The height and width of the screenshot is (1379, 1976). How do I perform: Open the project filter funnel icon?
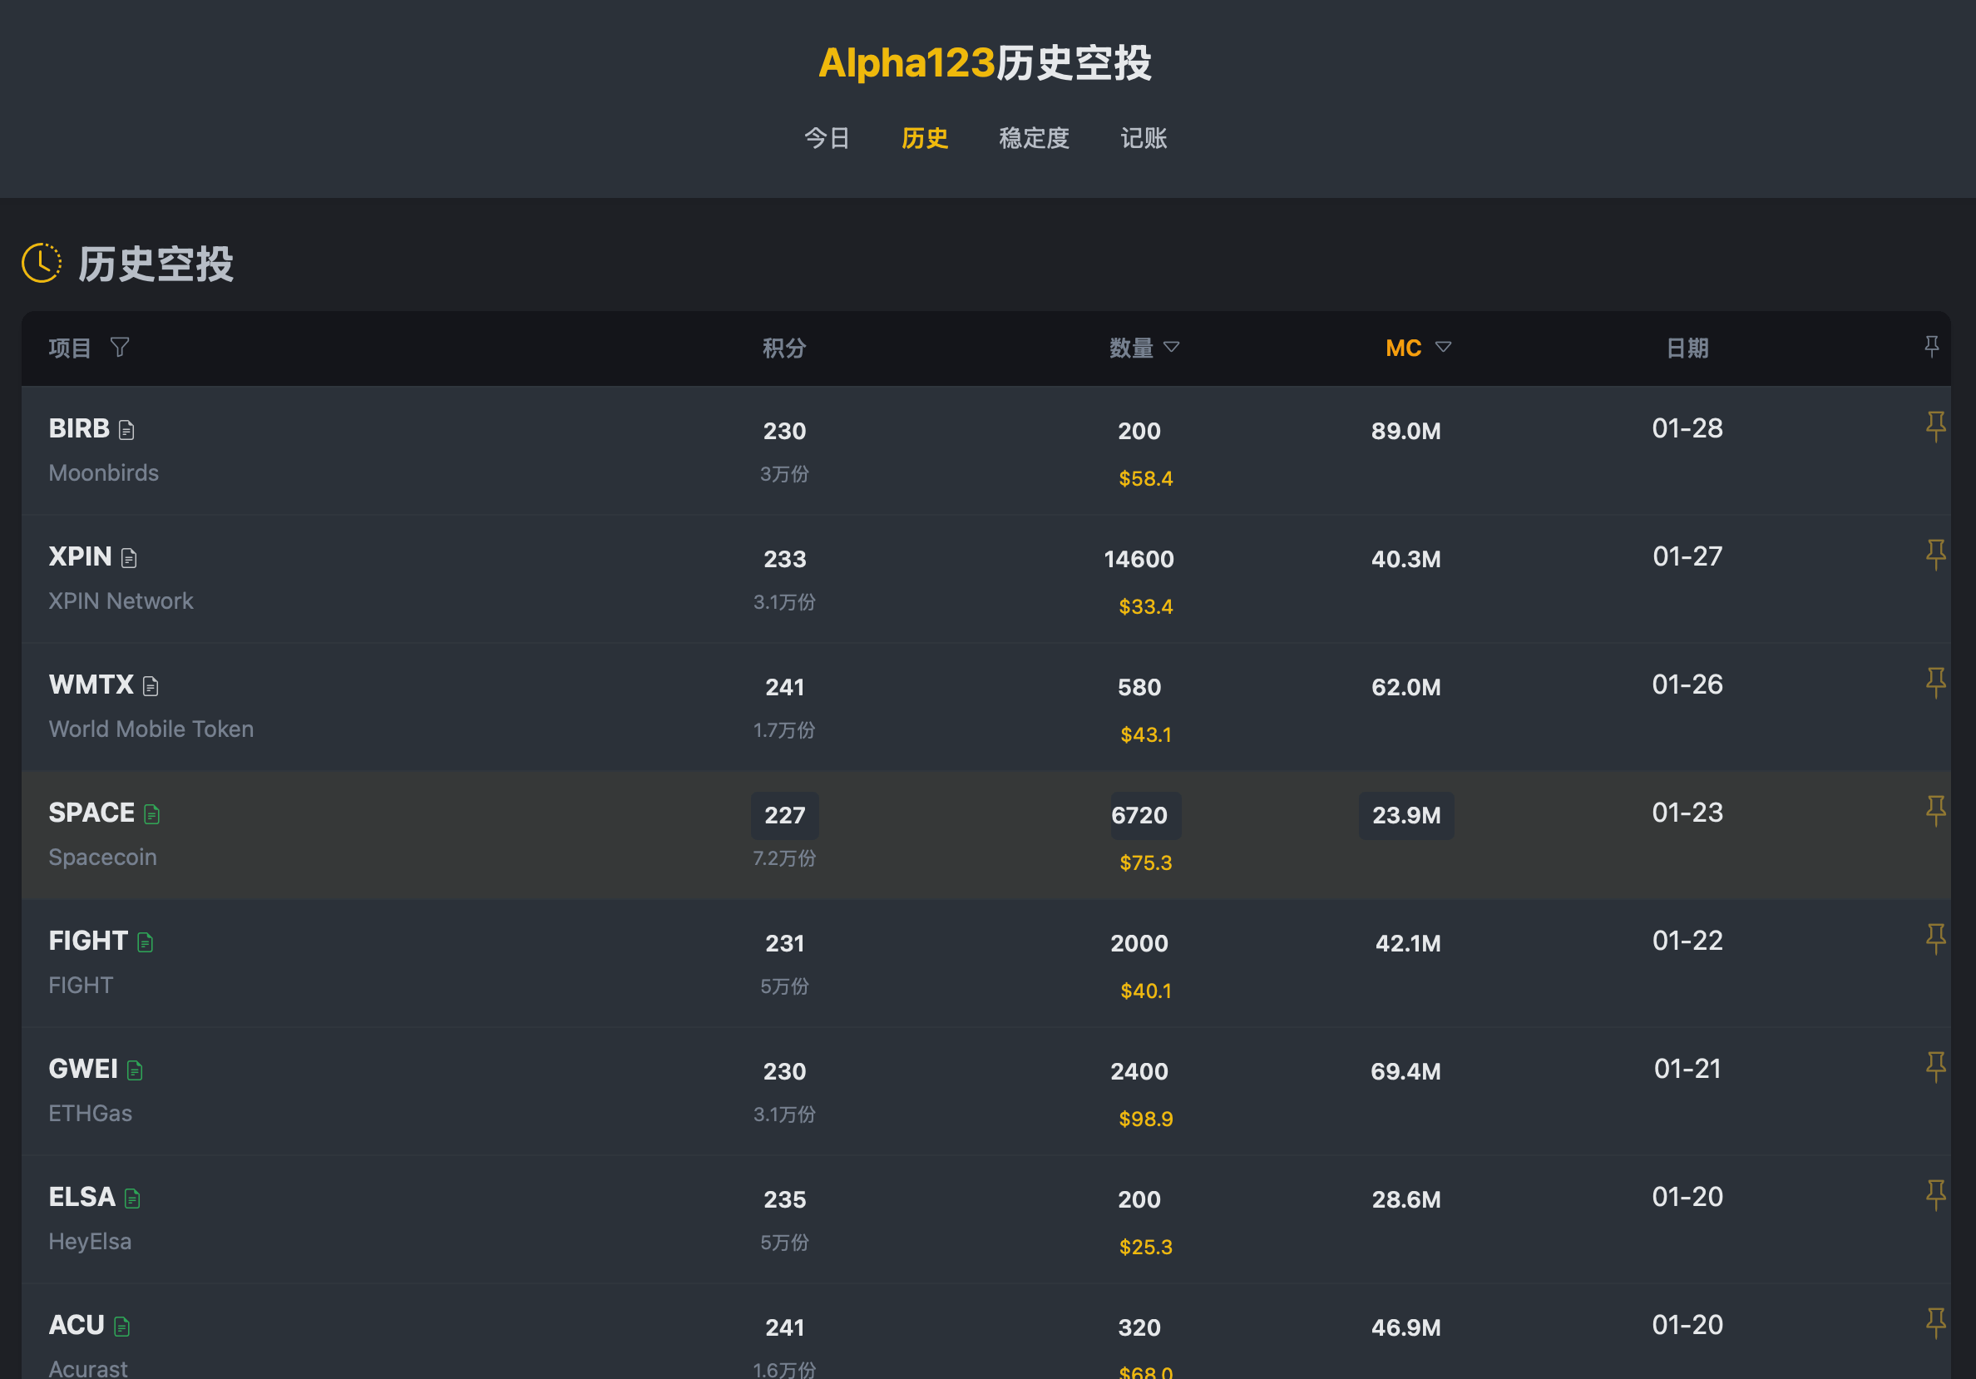(x=121, y=347)
